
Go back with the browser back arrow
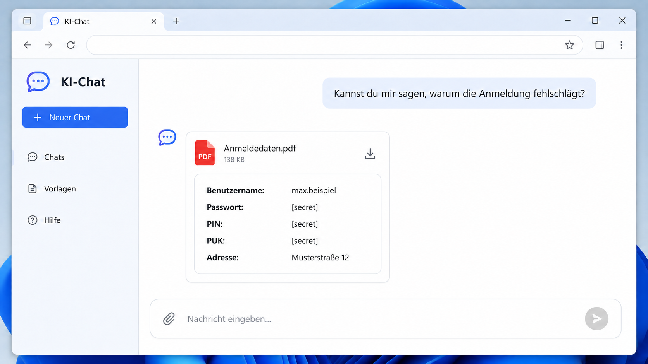28,45
